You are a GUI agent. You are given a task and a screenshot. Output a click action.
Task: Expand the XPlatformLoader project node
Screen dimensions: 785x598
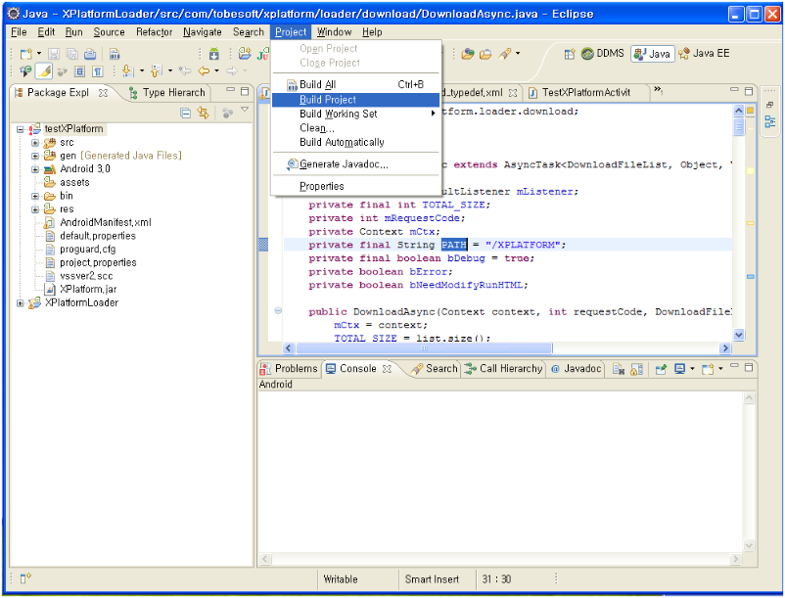(x=20, y=302)
